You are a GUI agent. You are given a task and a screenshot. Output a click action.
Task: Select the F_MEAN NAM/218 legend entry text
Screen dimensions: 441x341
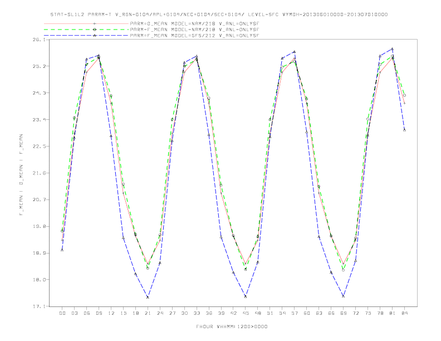pos(194,30)
